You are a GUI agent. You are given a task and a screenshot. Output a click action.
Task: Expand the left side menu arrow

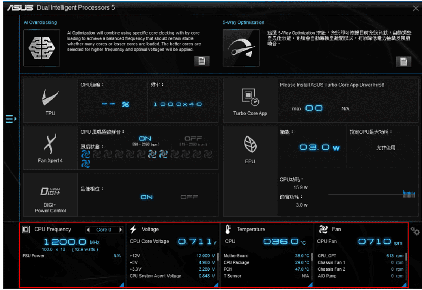point(11,119)
